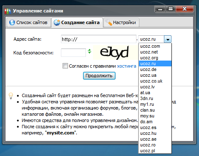Click the Адрес сайта label
Image resolution: width=199 pixels, height=156 pixels.
28,39
